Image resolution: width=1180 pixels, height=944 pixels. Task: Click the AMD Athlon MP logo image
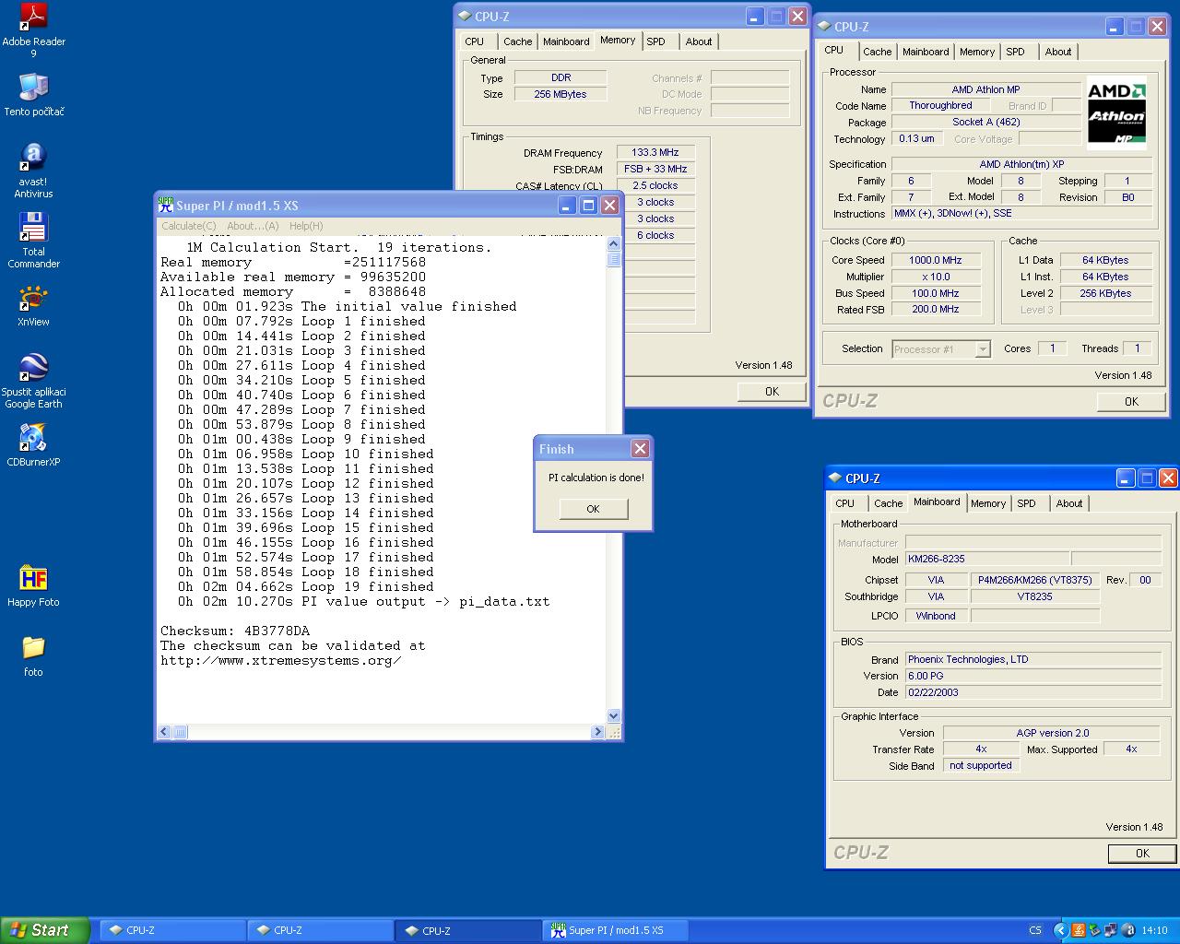[1116, 113]
